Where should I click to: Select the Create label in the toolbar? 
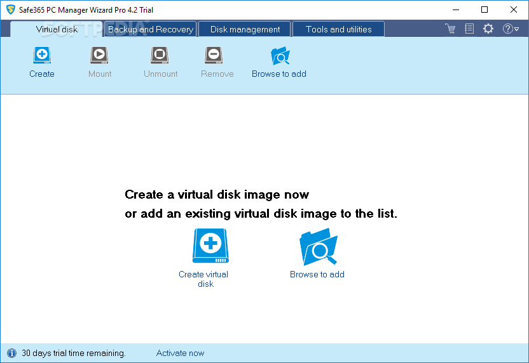coord(42,74)
